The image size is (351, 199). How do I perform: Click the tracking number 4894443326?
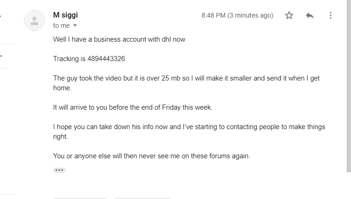tap(106, 59)
